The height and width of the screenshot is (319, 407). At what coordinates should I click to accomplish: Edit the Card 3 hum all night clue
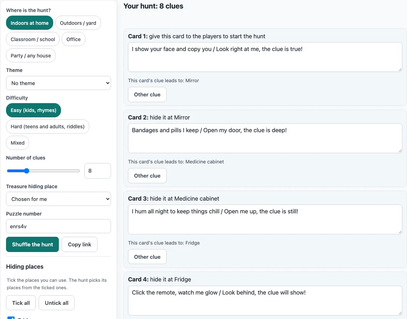(265, 219)
